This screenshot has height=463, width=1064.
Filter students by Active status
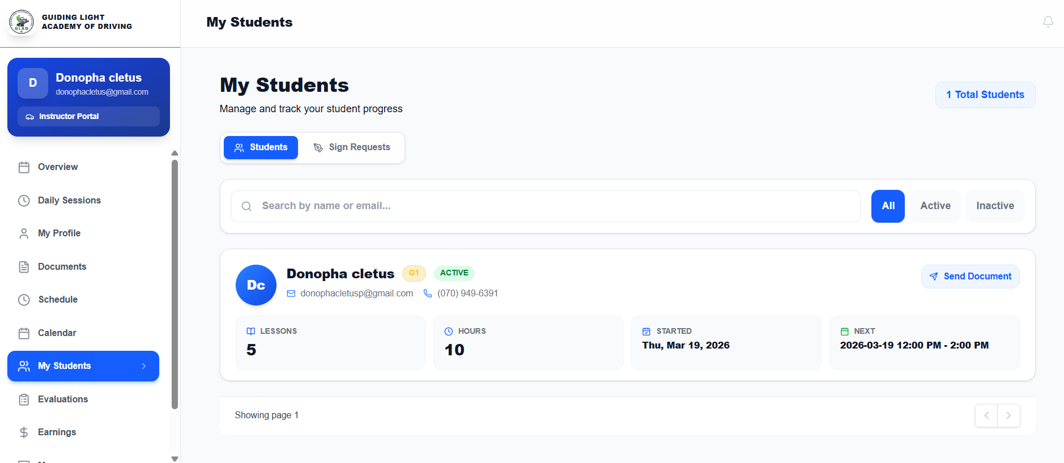pyautogui.click(x=935, y=206)
